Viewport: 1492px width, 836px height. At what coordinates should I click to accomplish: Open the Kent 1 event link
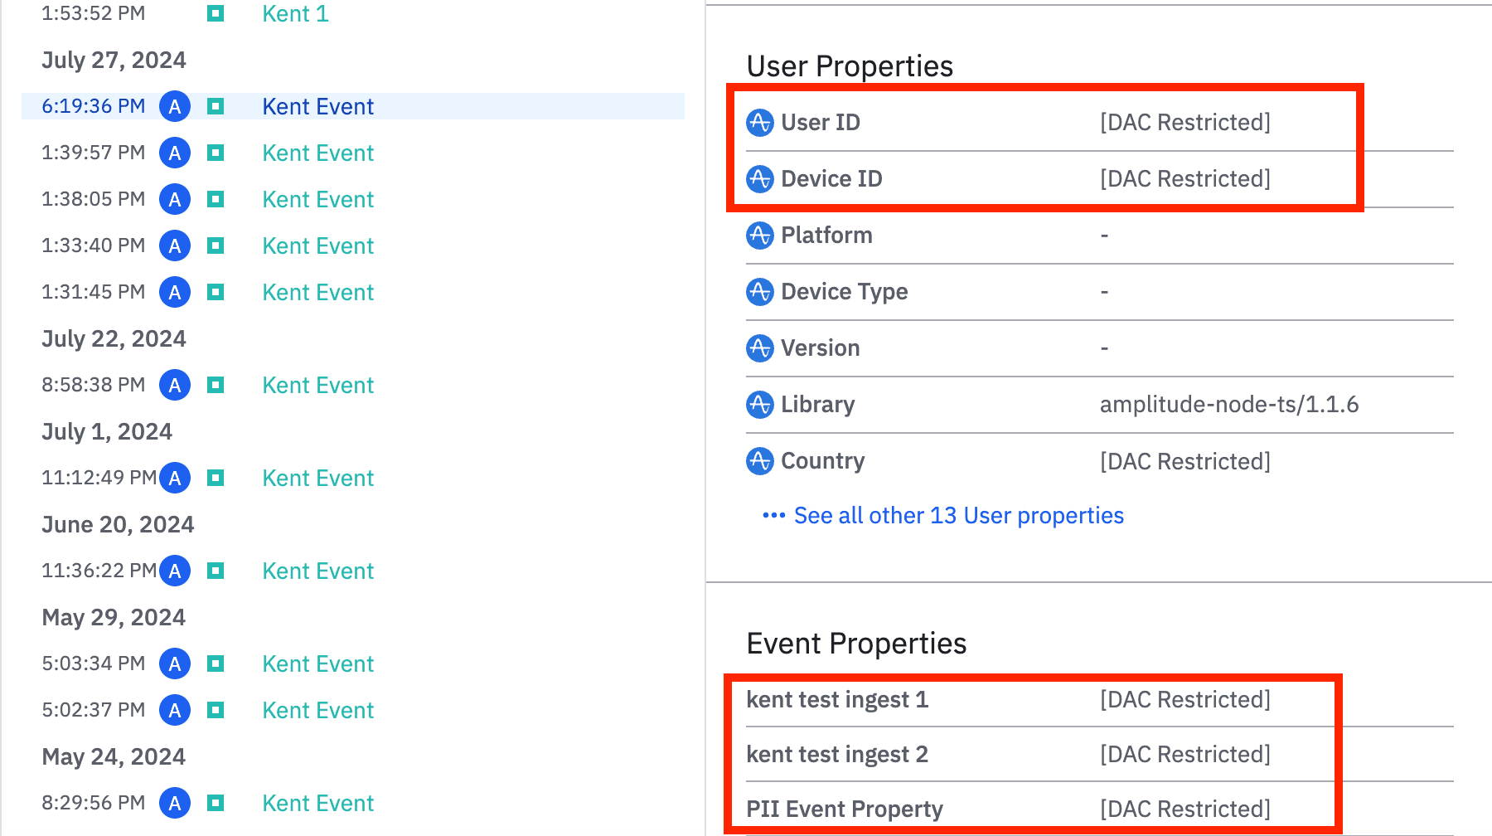295,13
